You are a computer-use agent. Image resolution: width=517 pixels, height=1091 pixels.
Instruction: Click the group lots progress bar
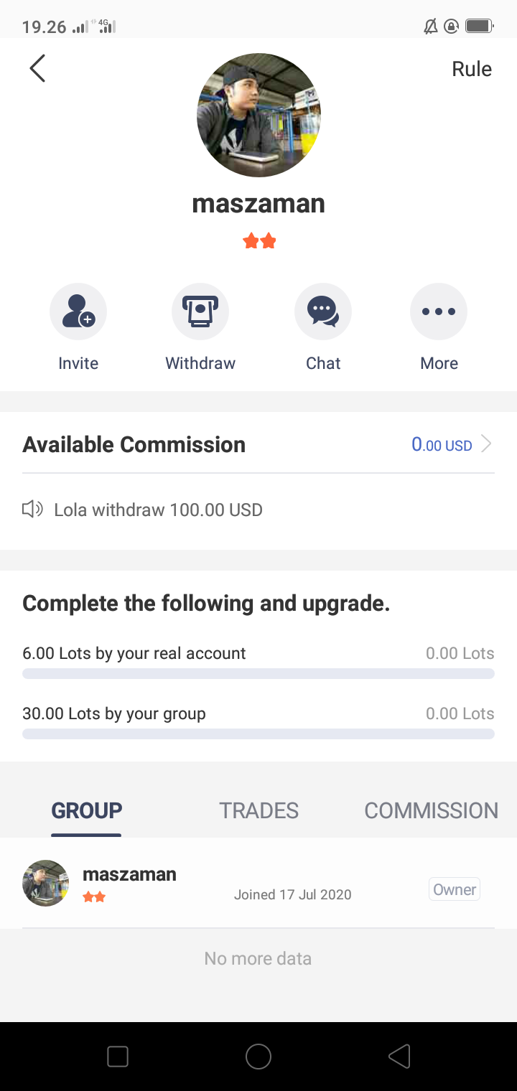tap(258, 734)
